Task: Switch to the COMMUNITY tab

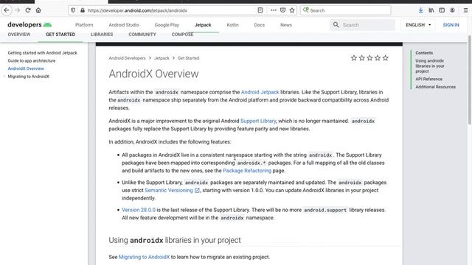Action: (142, 35)
